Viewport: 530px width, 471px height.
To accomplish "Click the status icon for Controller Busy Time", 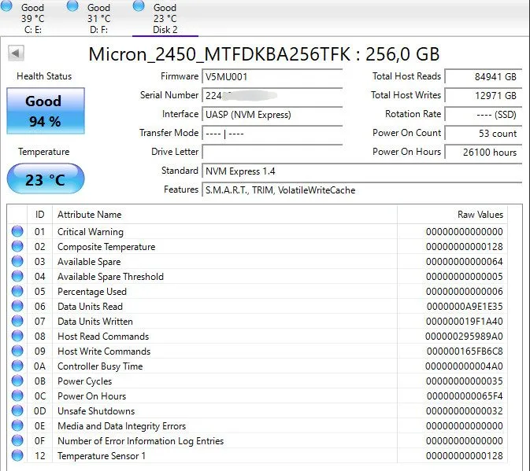I will click(17, 366).
